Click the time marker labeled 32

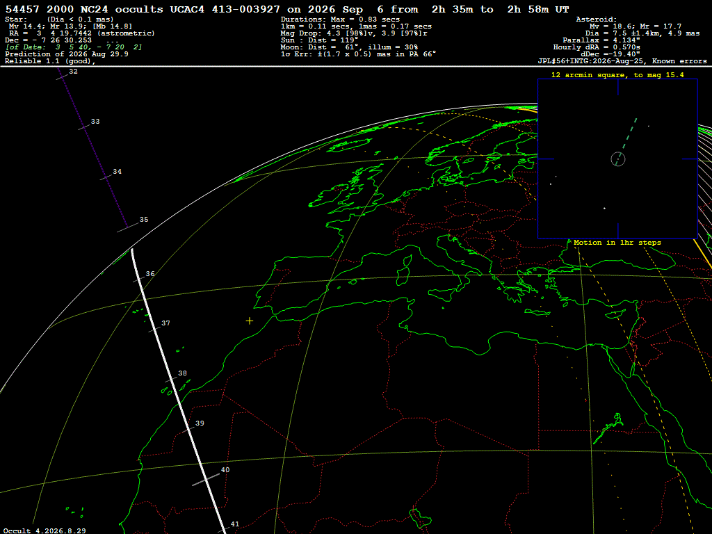(73, 72)
